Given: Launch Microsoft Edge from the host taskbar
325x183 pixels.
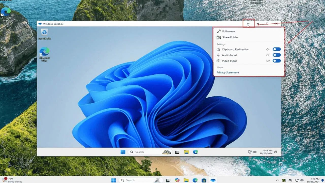Looking at the screenshot, I should pos(195,180).
